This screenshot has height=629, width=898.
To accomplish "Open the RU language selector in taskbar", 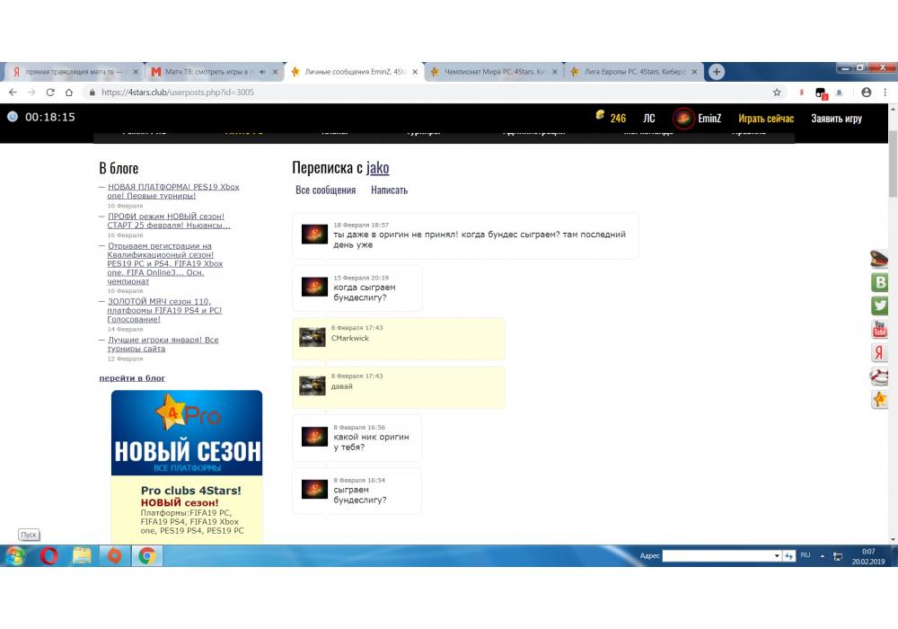I will click(x=805, y=555).
